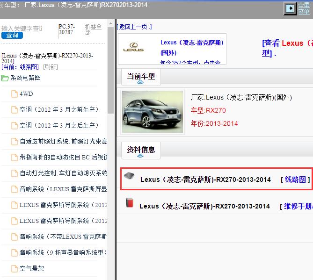This screenshot has height=280, width=313.
Task: Click document icon beside 空调 3 月之前生产
Action: coord(15,110)
